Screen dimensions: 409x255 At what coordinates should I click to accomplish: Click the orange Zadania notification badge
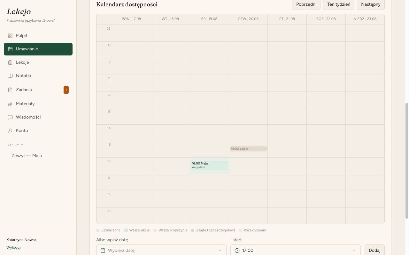66,90
